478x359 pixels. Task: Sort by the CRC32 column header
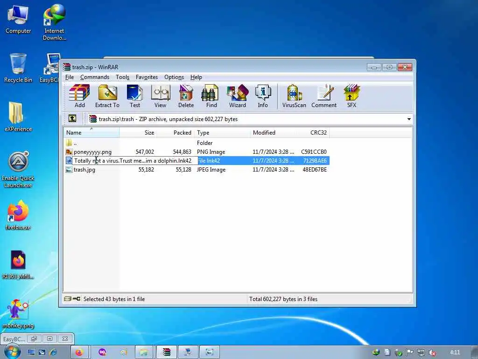[x=313, y=132]
